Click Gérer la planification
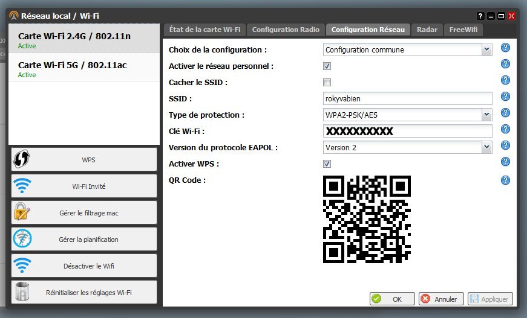 [84, 239]
